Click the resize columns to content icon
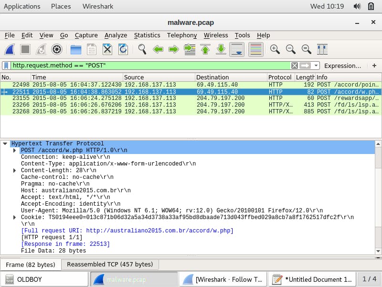Screen dimensions: 382x287 [x=322, y=49]
